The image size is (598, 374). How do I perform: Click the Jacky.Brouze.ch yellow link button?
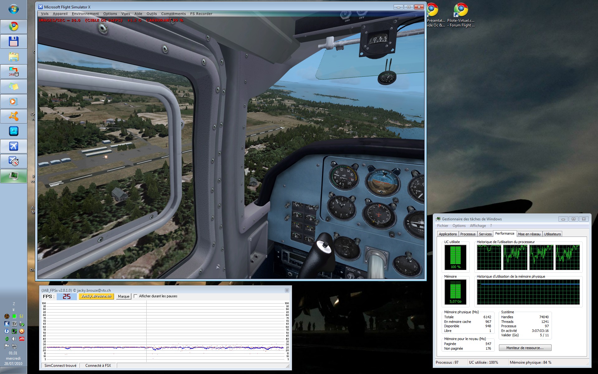[x=96, y=296]
